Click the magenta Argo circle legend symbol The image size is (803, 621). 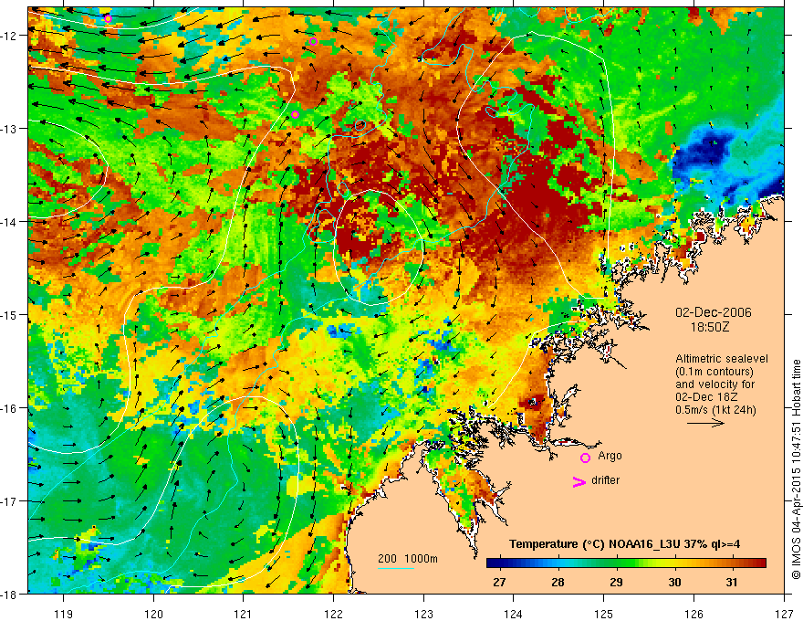(585, 458)
